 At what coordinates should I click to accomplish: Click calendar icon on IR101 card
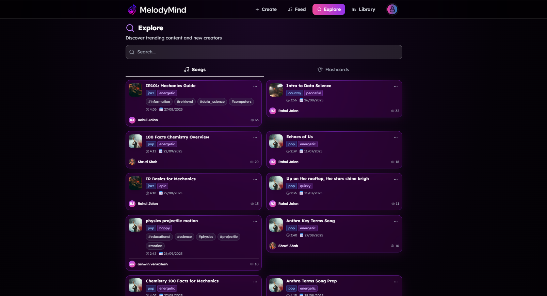(x=161, y=110)
